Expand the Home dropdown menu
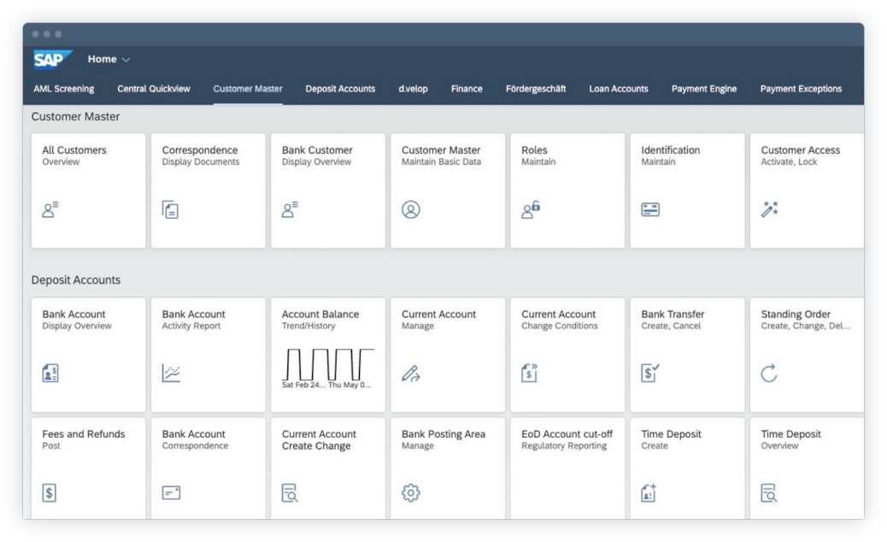The image size is (887, 542). click(109, 59)
